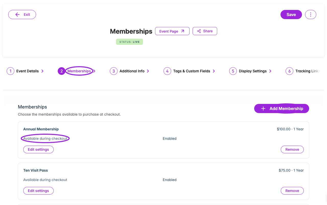This screenshot has height=205, width=327.
Task: Click the chevron after Event Details
Action: coord(42,71)
